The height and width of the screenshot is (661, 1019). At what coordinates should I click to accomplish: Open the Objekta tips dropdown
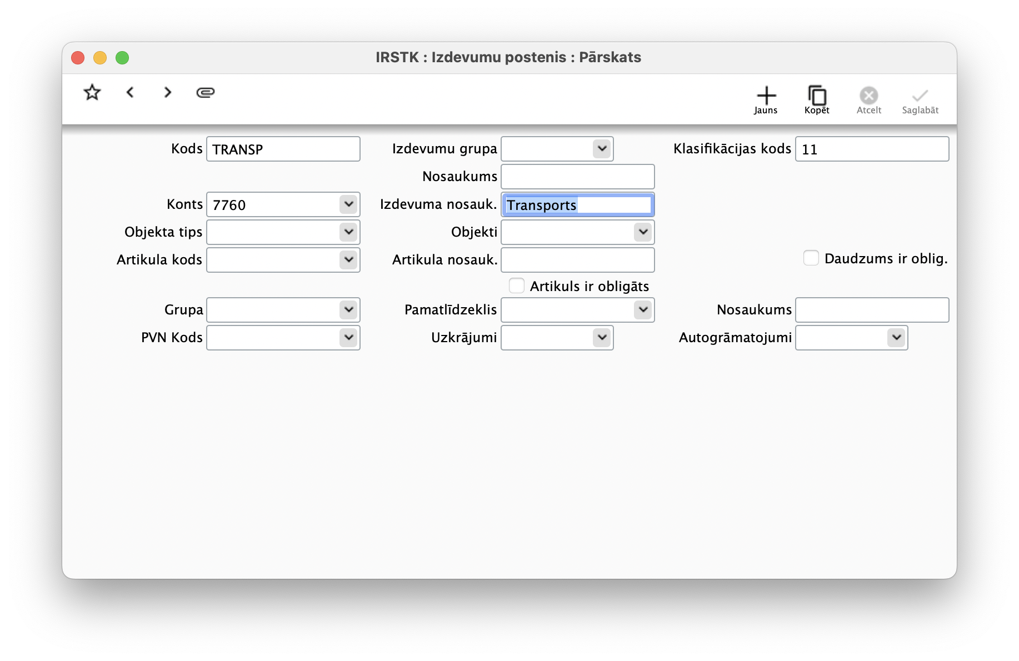pos(348,232)
